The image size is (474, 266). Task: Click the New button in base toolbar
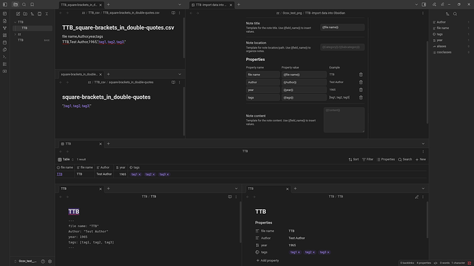[x=421, y=160]
